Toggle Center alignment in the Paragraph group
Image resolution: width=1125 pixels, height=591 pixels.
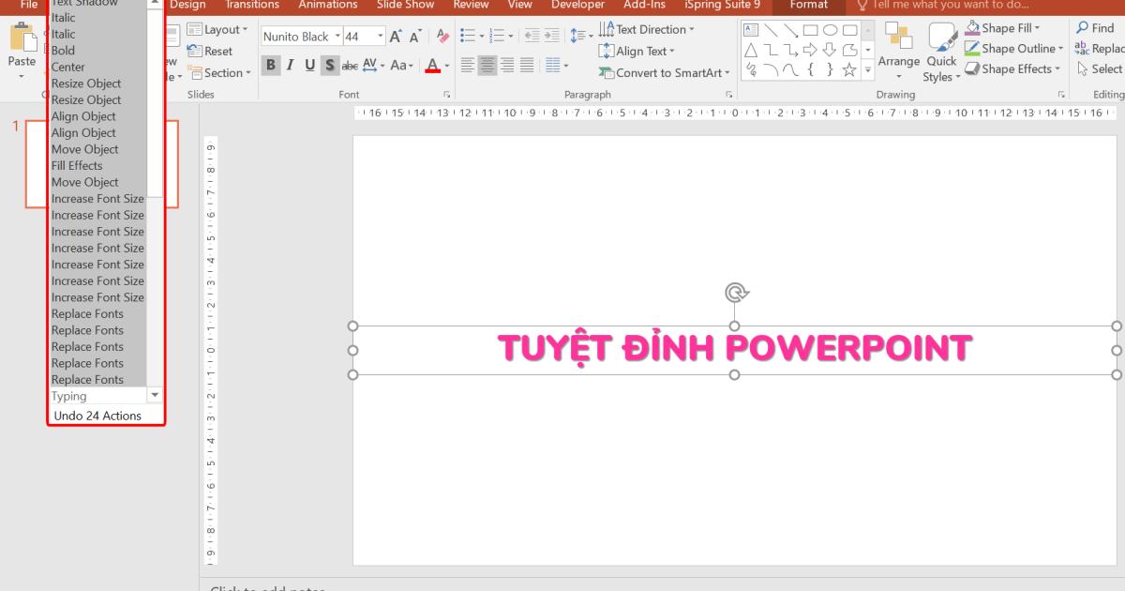tap(487, 66)
